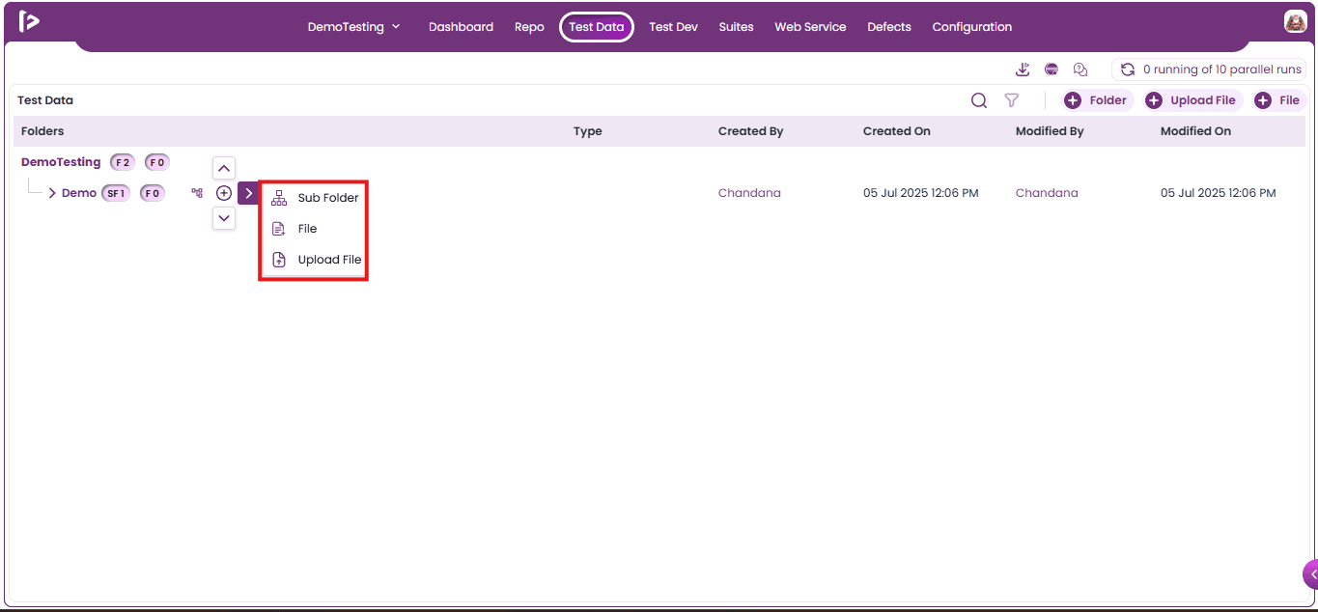1318x612 pixels.
Task: Click the Created On column header
Action: coord(897,131)
